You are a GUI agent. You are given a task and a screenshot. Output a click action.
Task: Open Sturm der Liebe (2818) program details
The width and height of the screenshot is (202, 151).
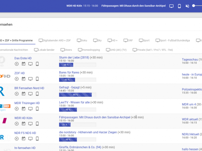(x=74, y=58)
